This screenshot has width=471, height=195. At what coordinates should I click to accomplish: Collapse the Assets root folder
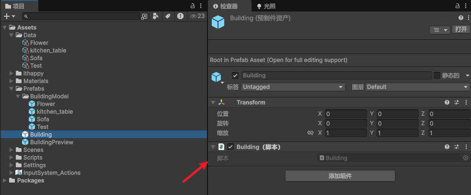(4, 28)
